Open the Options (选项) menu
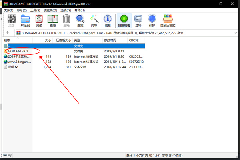The height and width of the screenshot is (160, 240). (x=66, y=10)
